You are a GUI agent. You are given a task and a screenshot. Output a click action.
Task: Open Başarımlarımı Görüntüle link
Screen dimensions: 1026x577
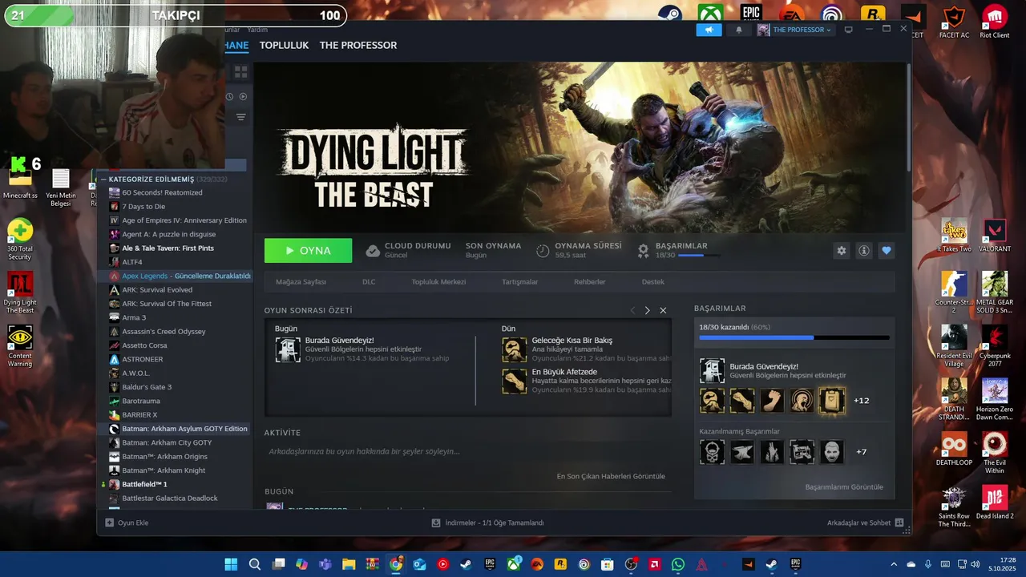pos(844,487)
